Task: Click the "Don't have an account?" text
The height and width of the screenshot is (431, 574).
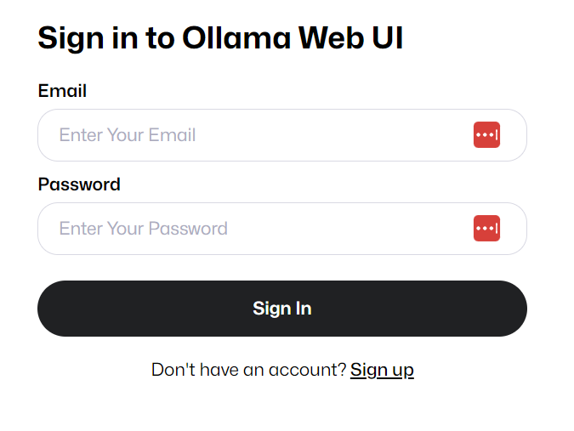Action: [x=248, y=370]
